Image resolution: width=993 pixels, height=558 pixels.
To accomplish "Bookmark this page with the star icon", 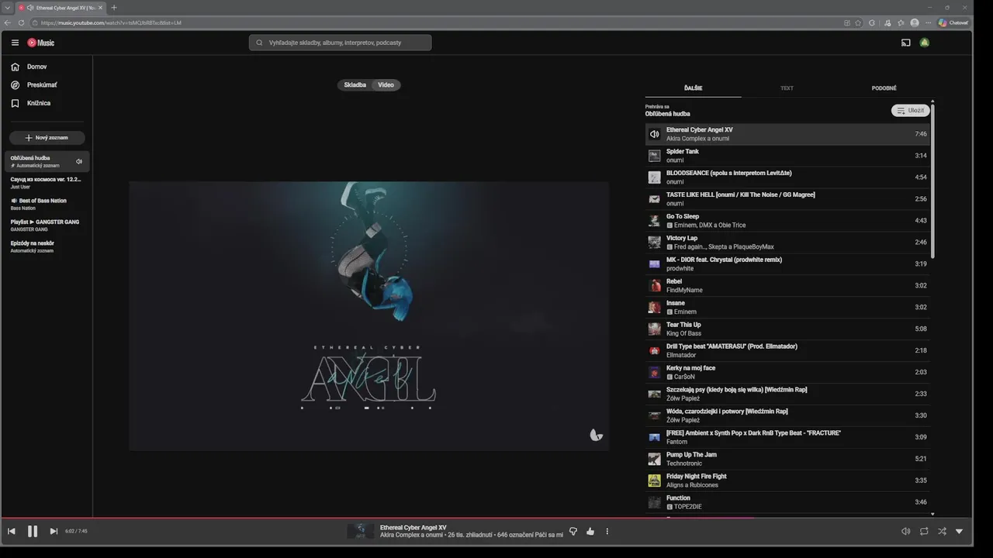I will [x=858, y=22].
